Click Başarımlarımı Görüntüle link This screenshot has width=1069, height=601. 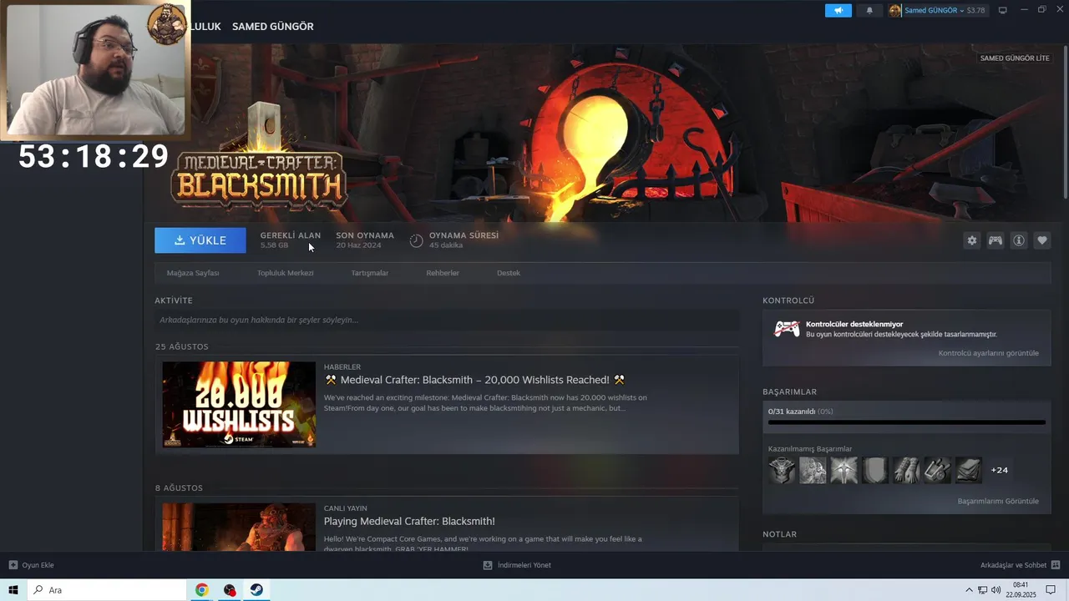[x=998, y=501]
